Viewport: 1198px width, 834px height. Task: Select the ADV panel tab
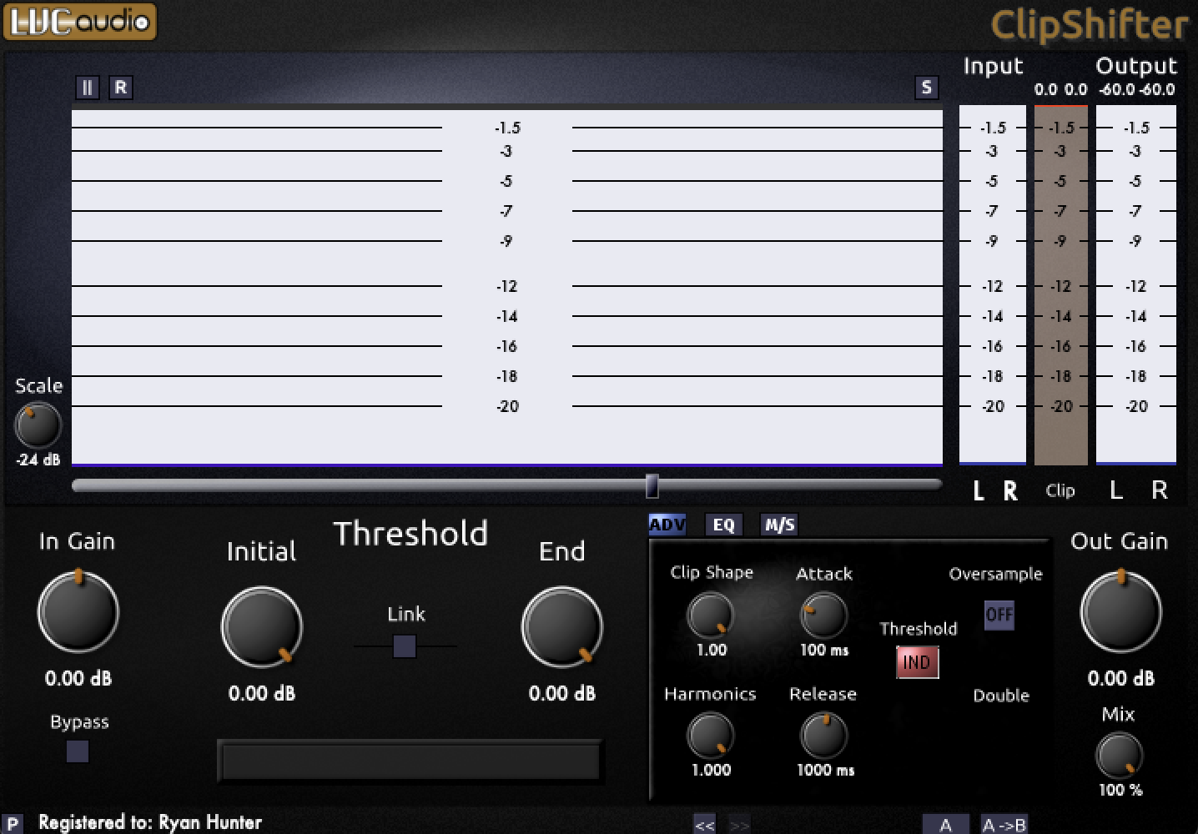tap(667, 524)
